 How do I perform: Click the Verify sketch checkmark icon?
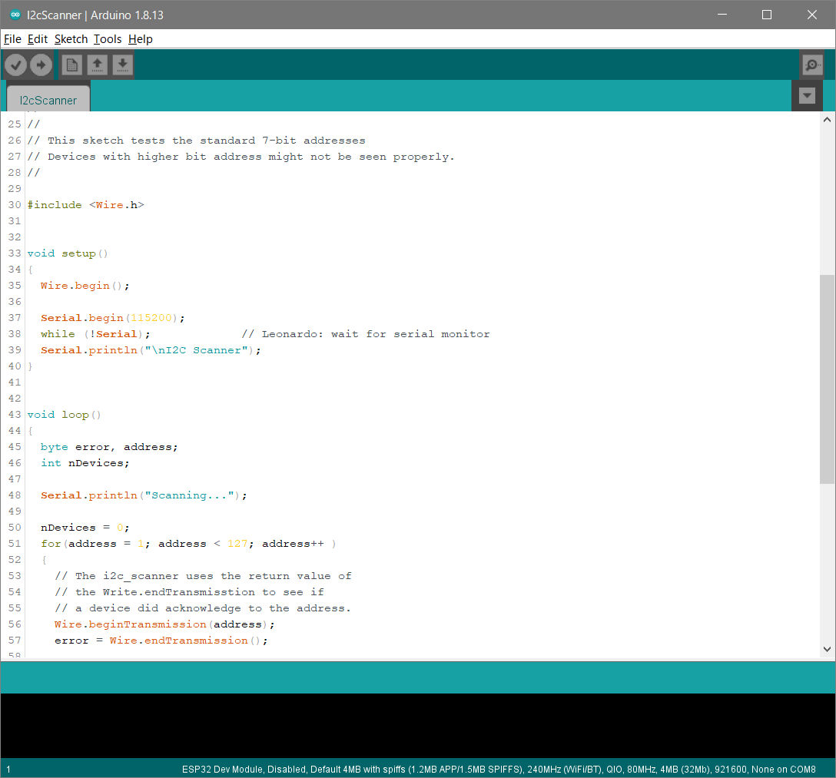[x=16, y=65]
